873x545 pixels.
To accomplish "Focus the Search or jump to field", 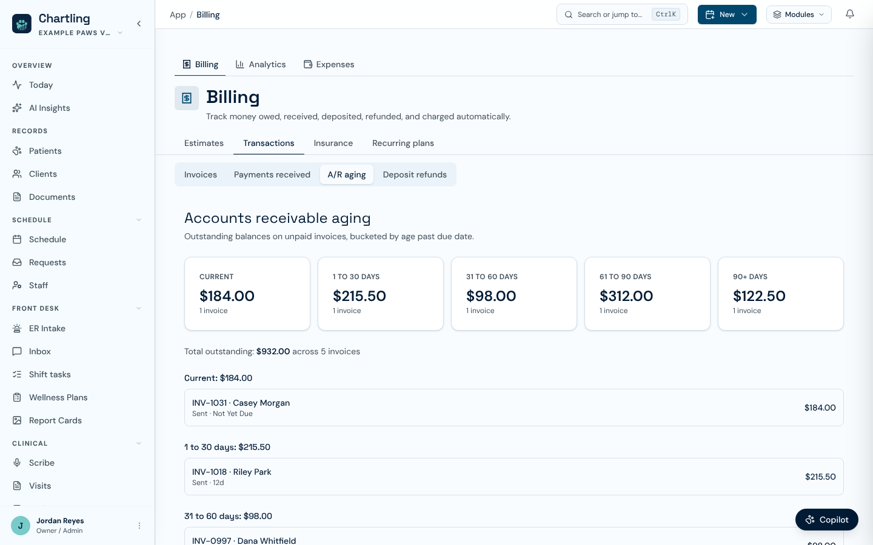I will (622, 15).
